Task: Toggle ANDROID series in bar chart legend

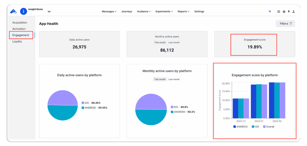Action: (240, 127)
